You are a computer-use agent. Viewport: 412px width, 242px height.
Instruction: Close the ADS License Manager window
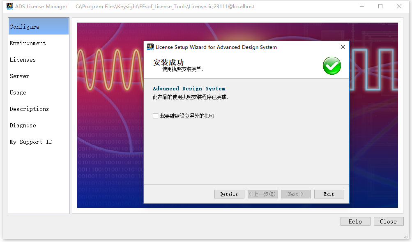click(x=399, y=6)
